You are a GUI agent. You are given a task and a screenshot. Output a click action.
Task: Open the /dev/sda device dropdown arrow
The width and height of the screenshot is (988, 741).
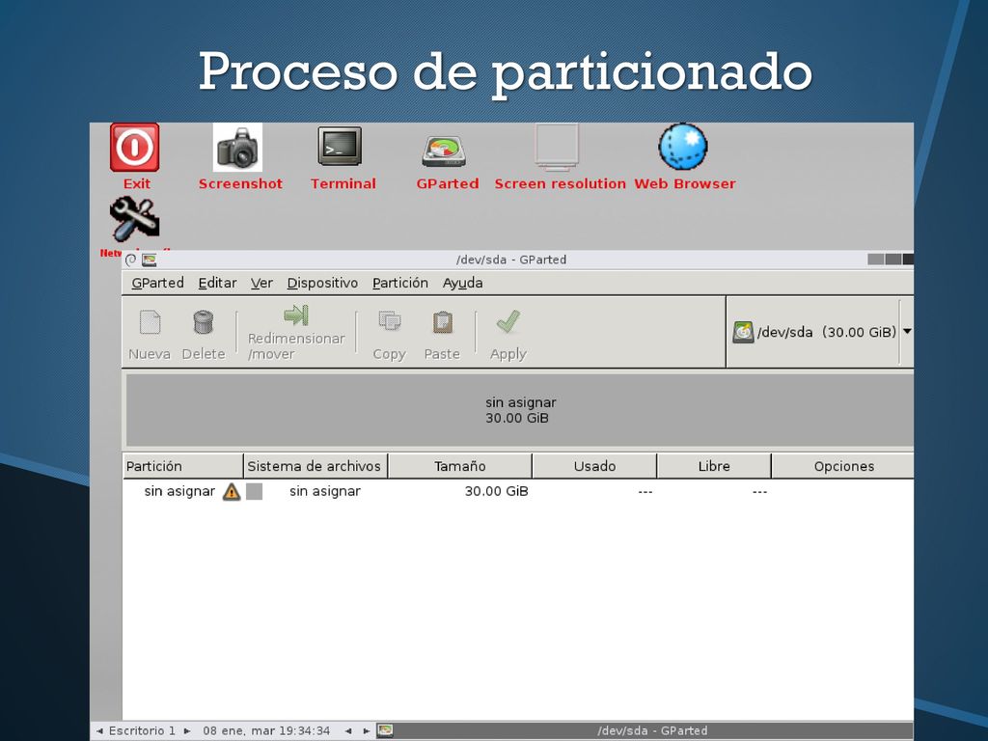point(907,332)
